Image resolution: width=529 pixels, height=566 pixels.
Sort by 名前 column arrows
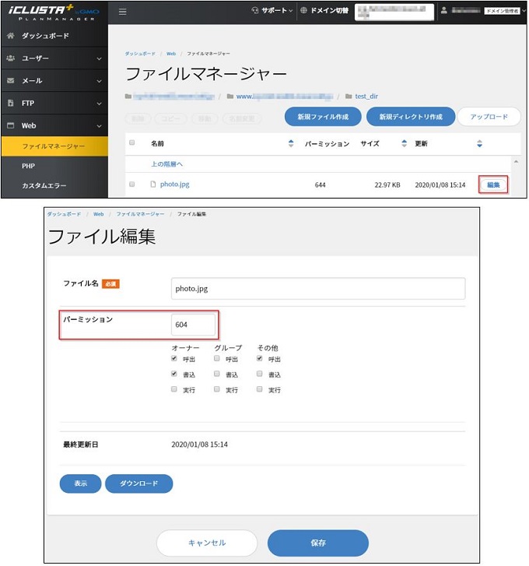pos(291,143)
